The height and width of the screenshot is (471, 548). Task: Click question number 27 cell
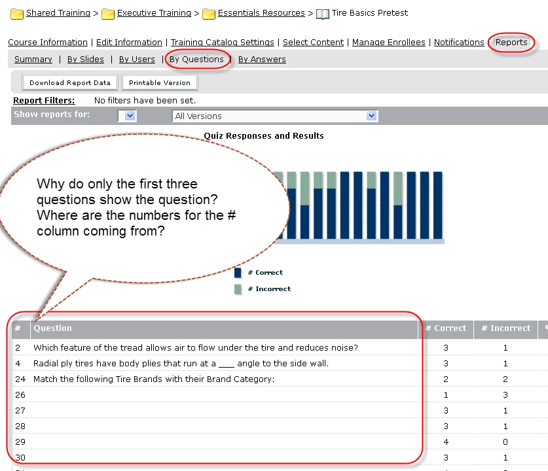click(x=20, y=411)
